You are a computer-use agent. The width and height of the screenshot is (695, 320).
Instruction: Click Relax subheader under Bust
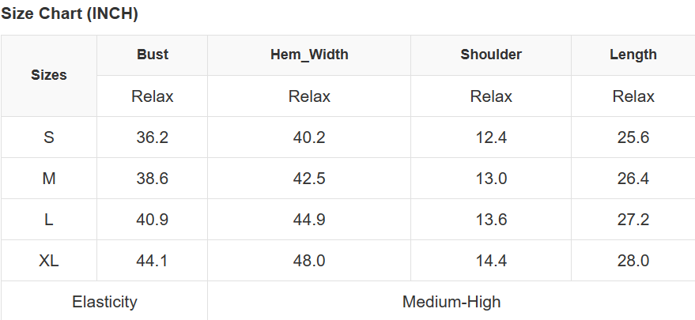point(153,96)
